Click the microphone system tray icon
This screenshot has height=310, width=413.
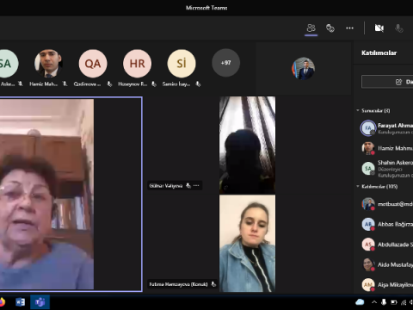384,302
